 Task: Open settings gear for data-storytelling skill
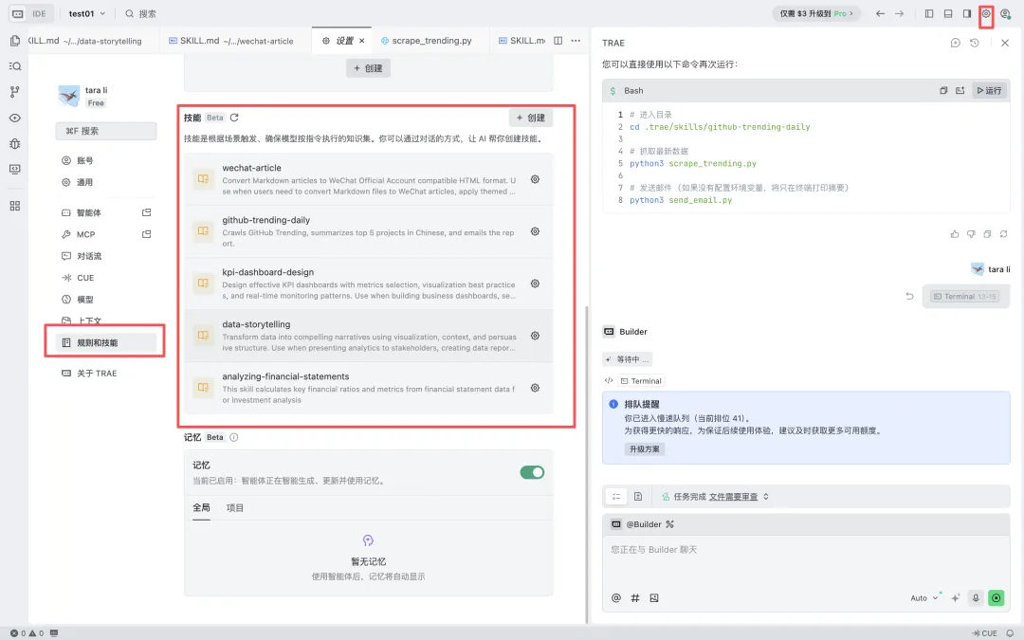(535, 336)
